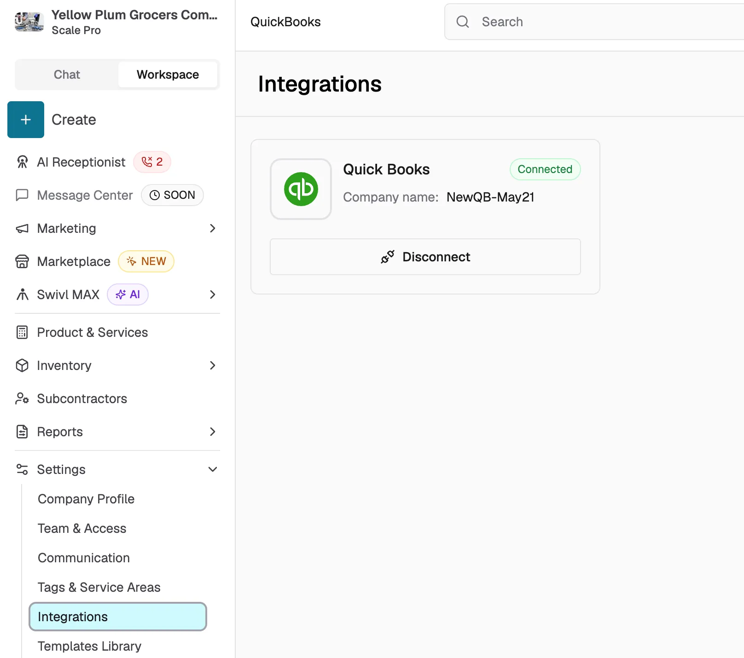744x658 pixels.
Task: Click the Quick Books card title
Action: (386, 169)
